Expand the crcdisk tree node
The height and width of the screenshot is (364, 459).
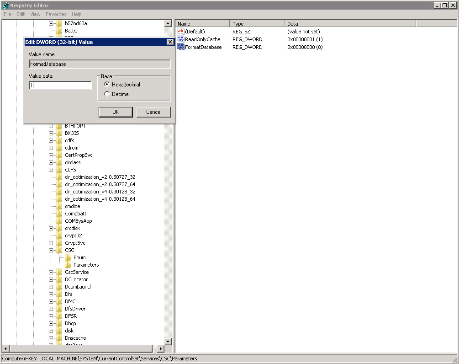pyautogui.click(x=51, y=228)
